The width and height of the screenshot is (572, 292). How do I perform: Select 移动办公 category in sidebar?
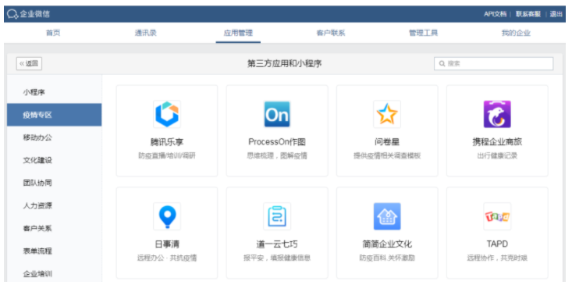tap(55, 137)
